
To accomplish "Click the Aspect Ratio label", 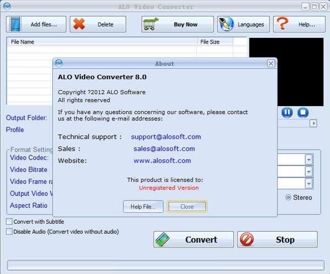I will (29, 205).
